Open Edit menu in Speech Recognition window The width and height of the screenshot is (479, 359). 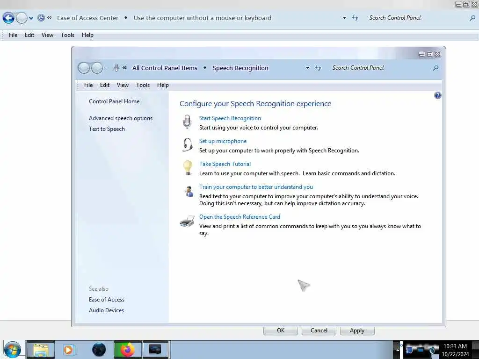pyautogui.click(x=104, y=85)
